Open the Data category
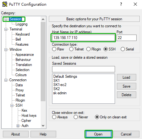 click(19, 85)
